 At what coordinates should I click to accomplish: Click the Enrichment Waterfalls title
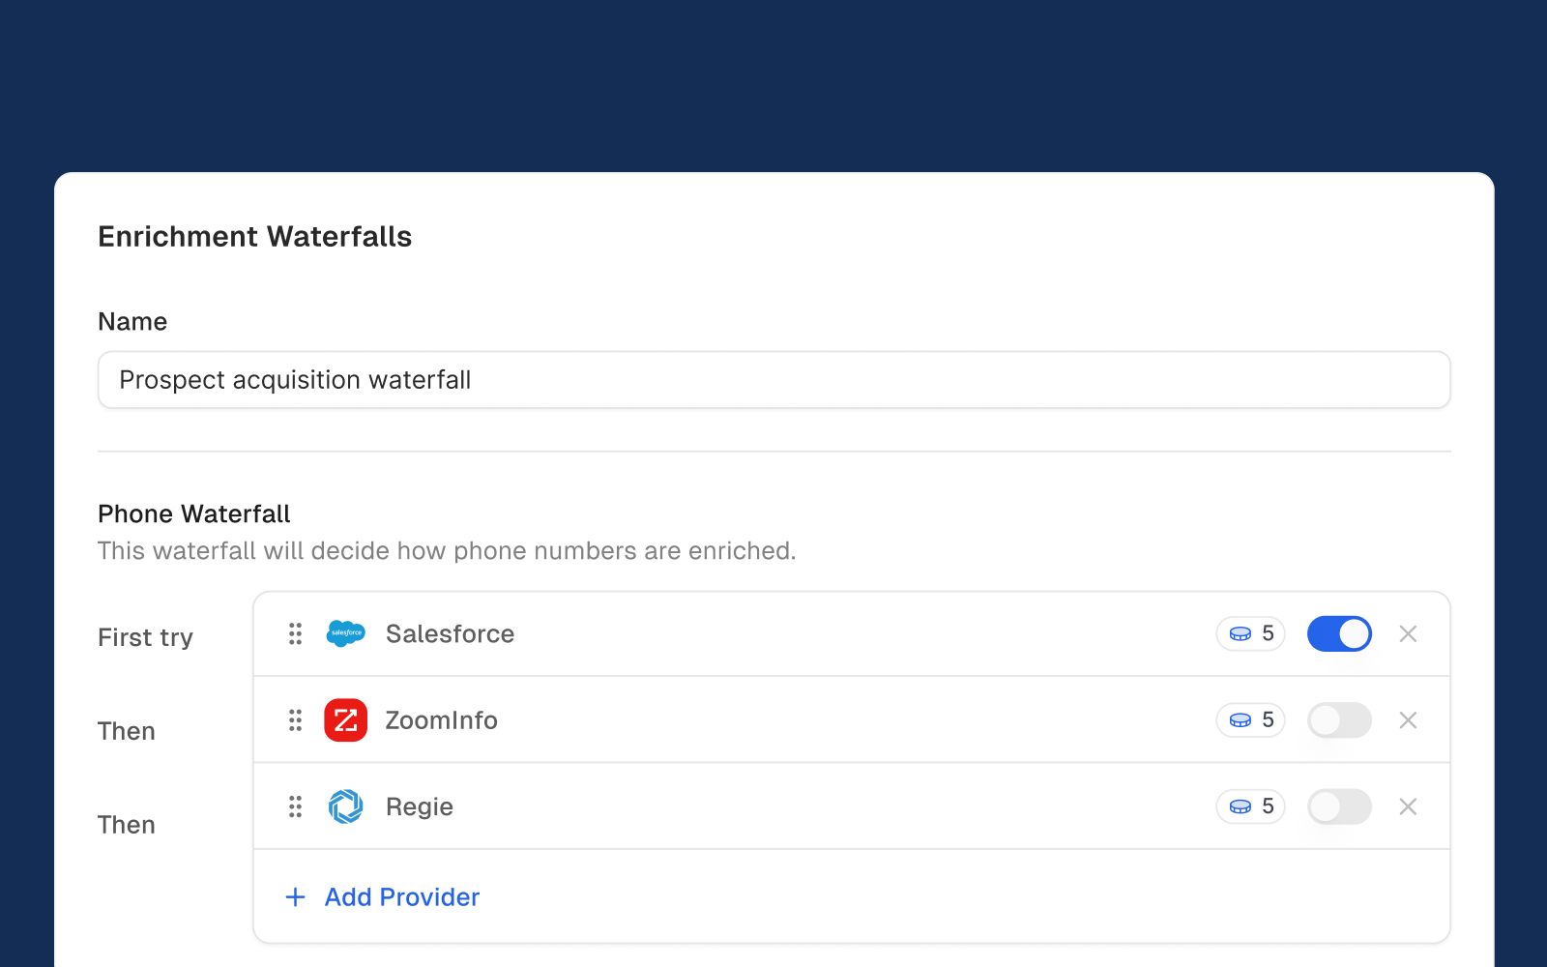[x=254, y=236]
